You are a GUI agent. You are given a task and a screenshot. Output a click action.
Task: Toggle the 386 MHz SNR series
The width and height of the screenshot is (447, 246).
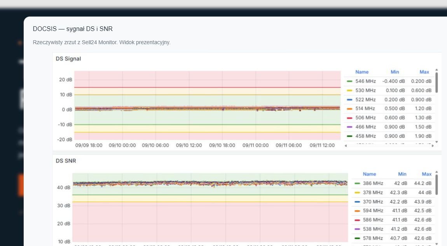pyautogui.click(x=373, y=183)
